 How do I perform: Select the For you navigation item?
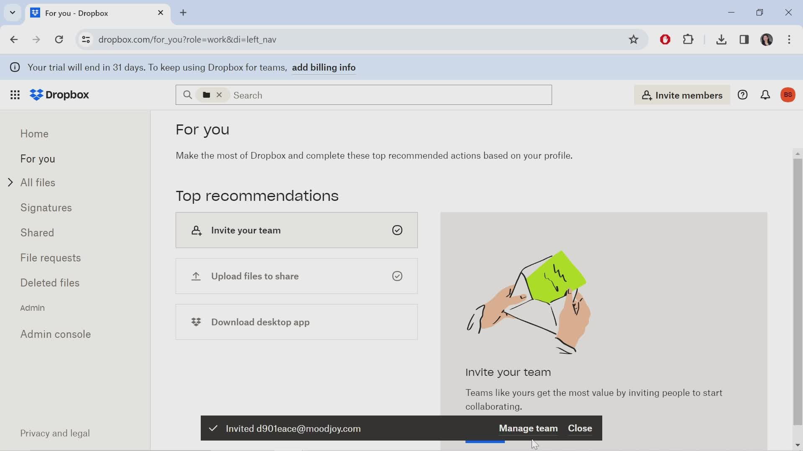coord(38,159)
